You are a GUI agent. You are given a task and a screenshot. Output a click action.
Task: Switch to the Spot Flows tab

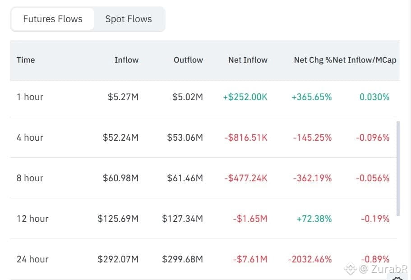(x=129, y=19)
